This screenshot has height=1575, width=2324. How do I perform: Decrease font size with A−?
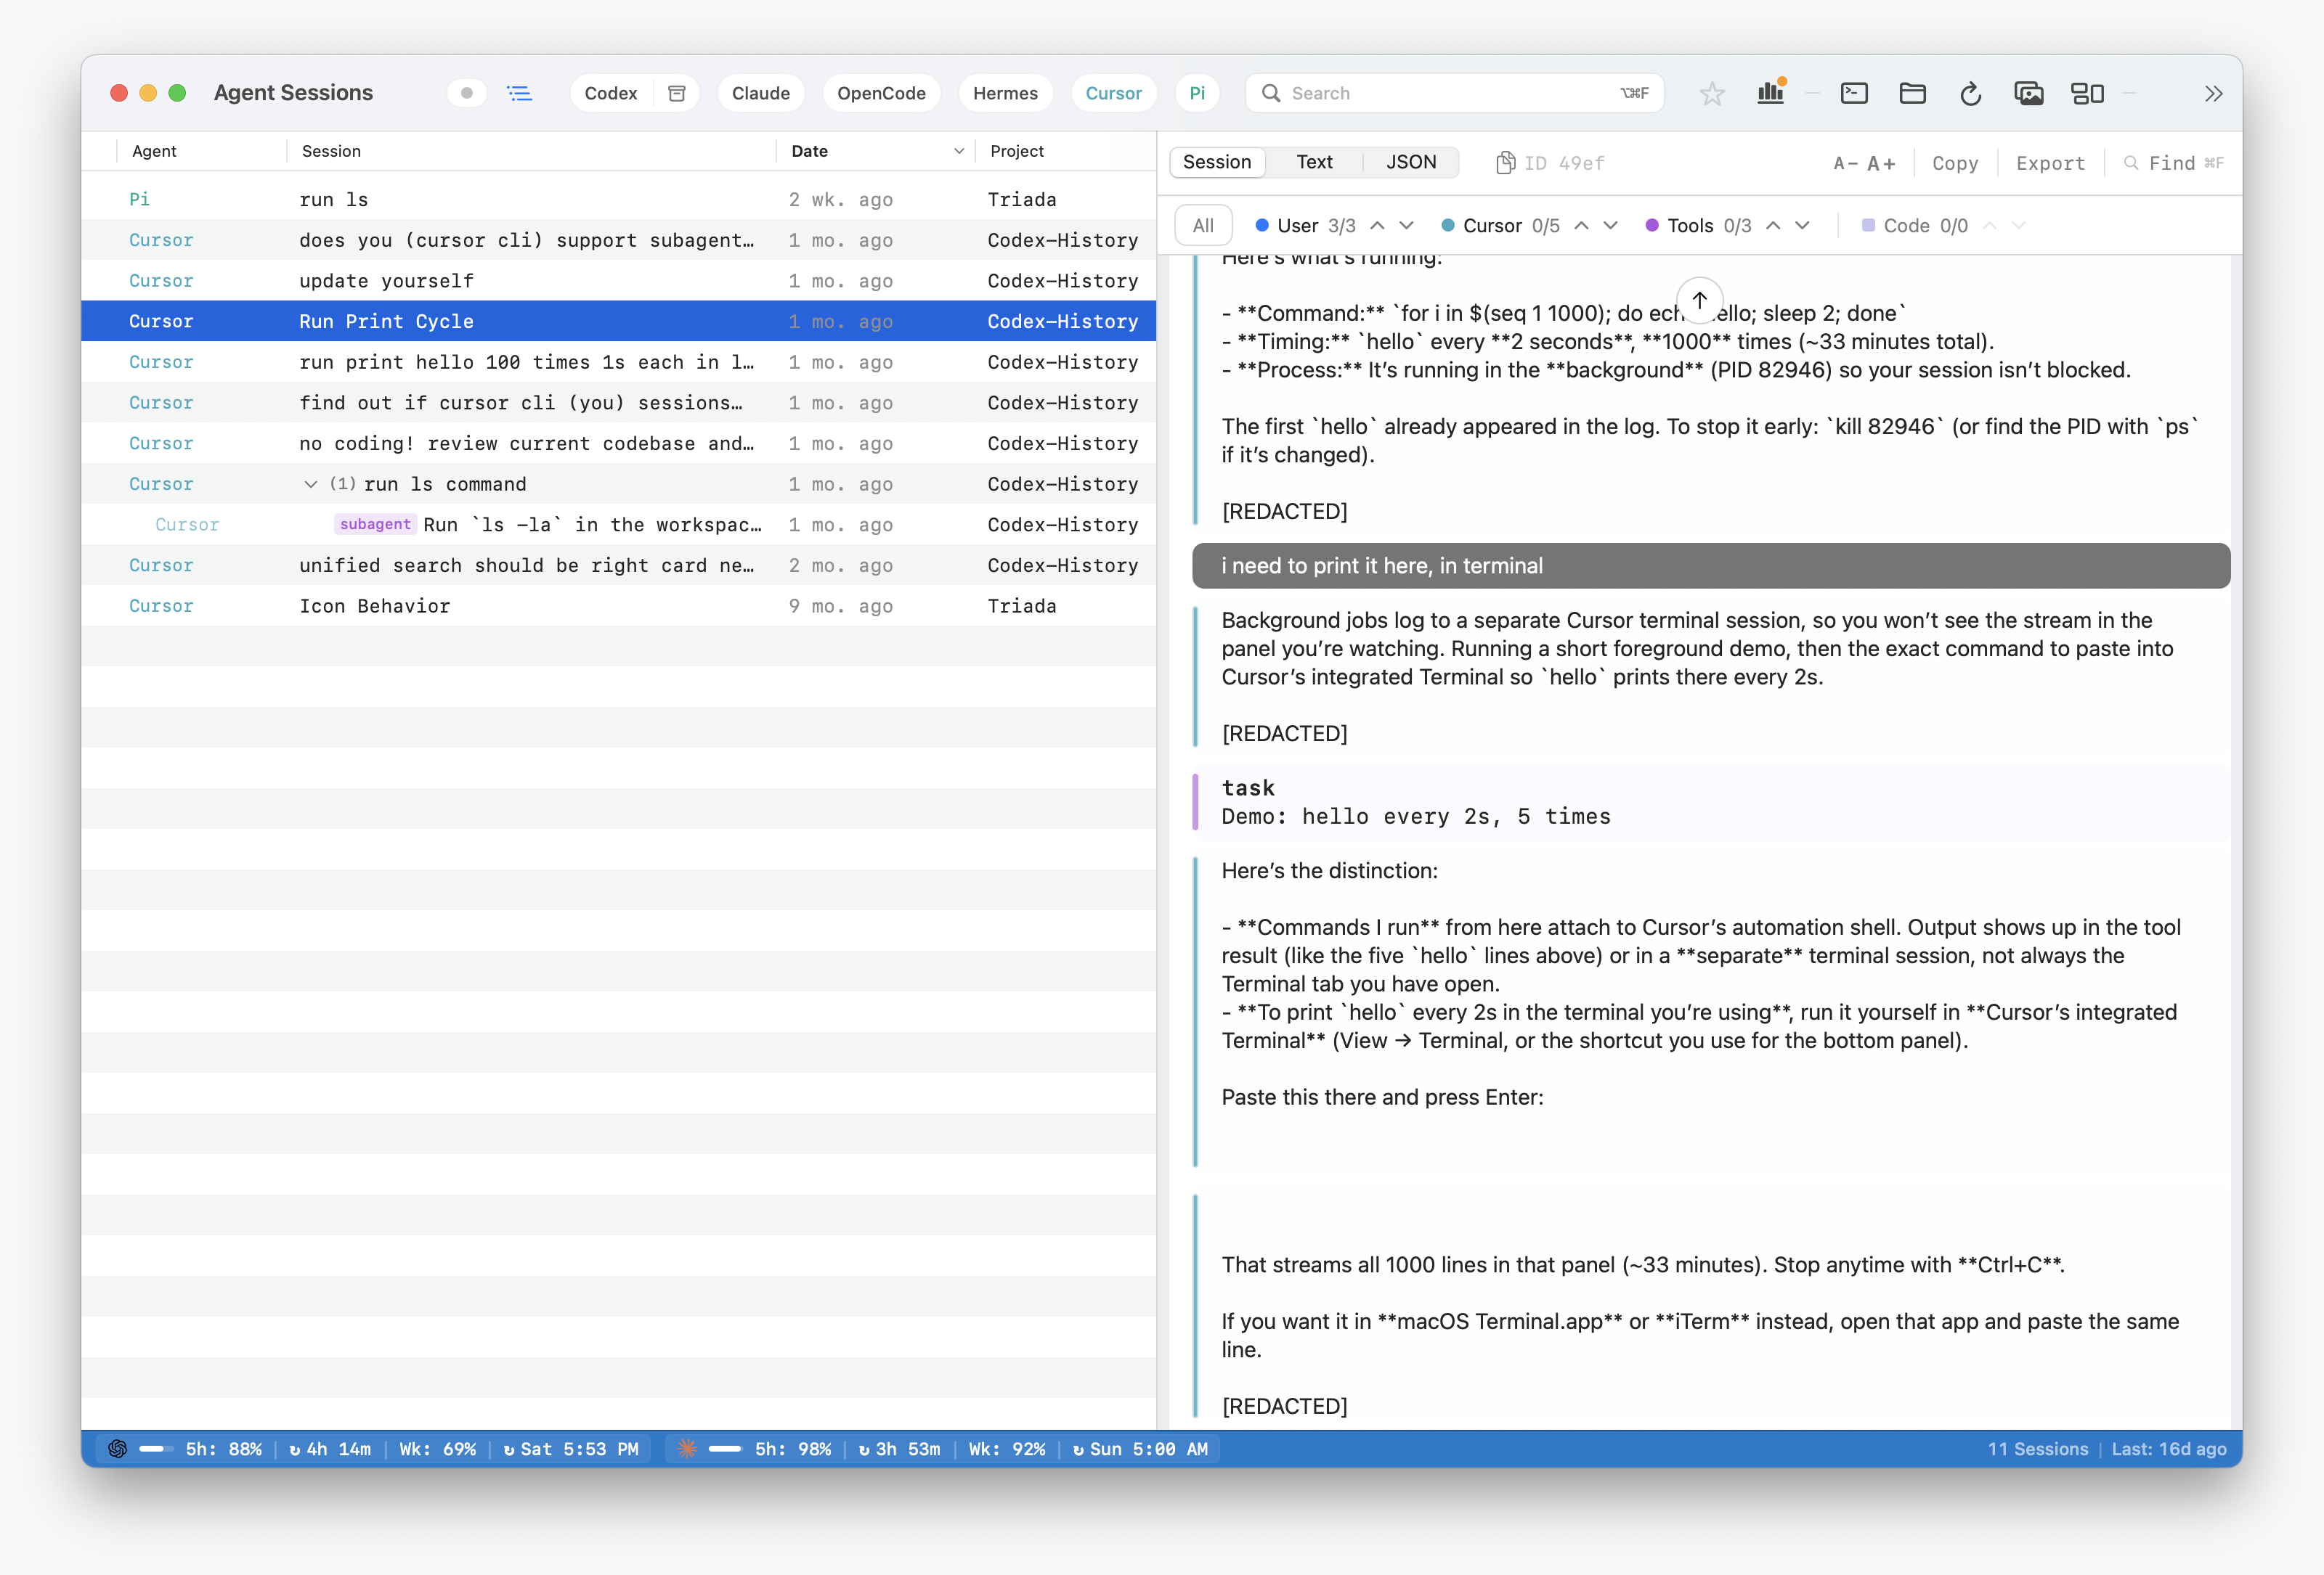pyautogui.click(x=1845, y=163)
